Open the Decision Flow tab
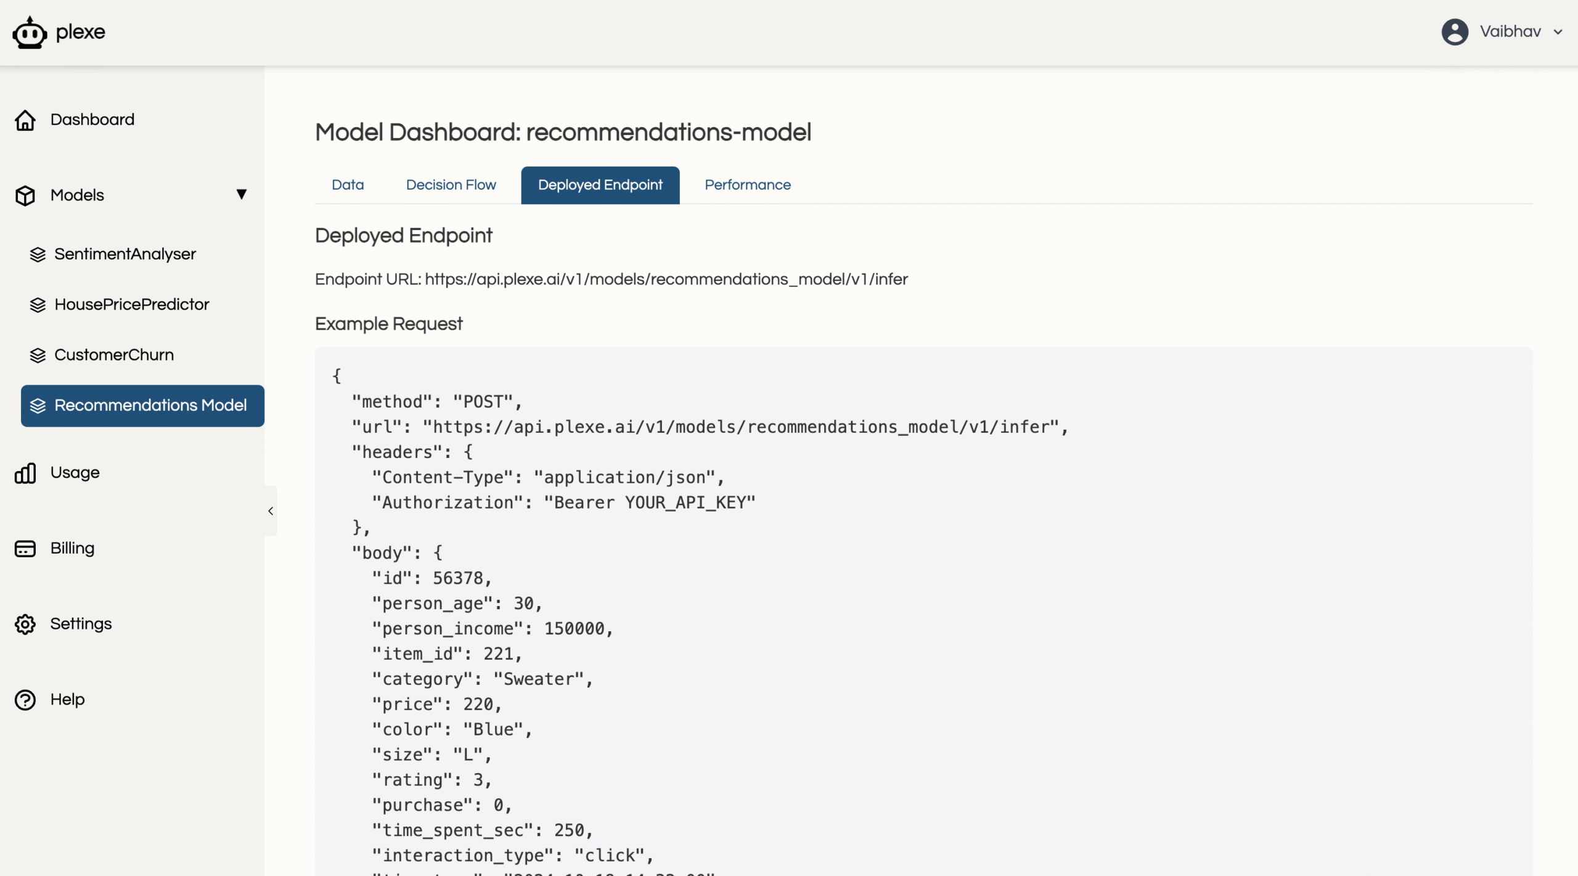Viewport: 1578px width, 876px height. (x=451, y=185)
